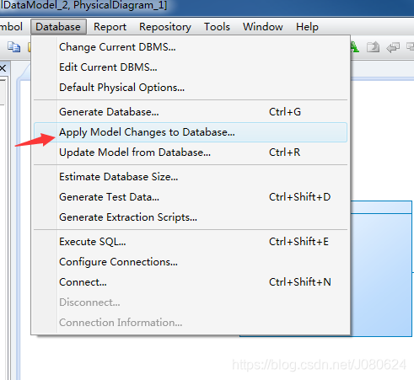Open Default Physical Options...
The height and width of the screenshot is (380, 414).
(x=191, y=88)
